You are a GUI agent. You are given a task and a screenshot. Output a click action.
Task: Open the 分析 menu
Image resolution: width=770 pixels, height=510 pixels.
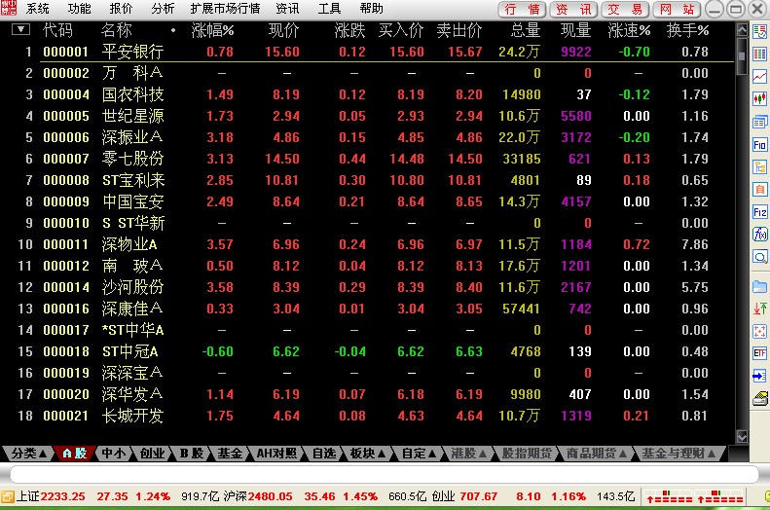click(163, 9)
